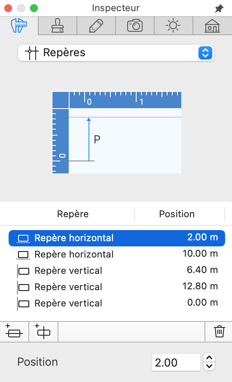
Task: Pin the Inspecteur window
Action: pos(219,9)
